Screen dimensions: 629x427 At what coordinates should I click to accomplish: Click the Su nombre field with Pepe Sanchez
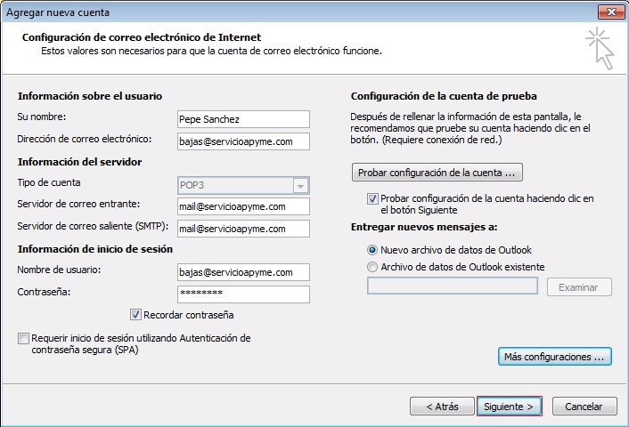(x=243, y=119)
